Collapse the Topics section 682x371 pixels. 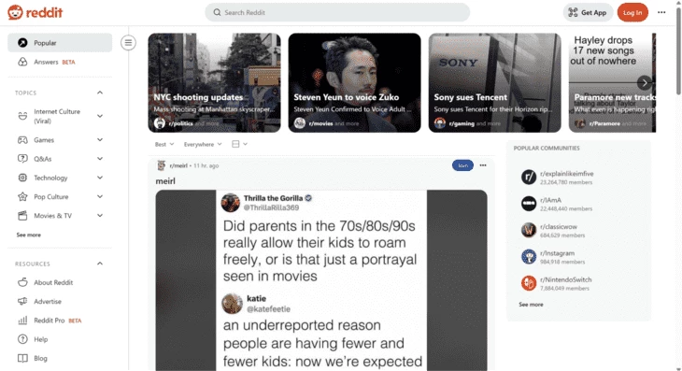point(100,93)
